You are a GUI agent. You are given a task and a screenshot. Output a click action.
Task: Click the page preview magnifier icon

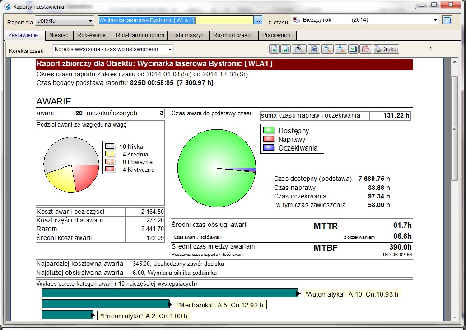pos(299,49)
